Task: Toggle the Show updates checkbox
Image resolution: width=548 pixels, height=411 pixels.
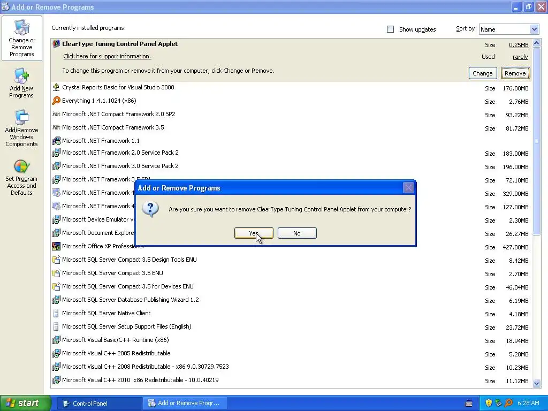Action: pyautogui.click(x=390, y=29)
